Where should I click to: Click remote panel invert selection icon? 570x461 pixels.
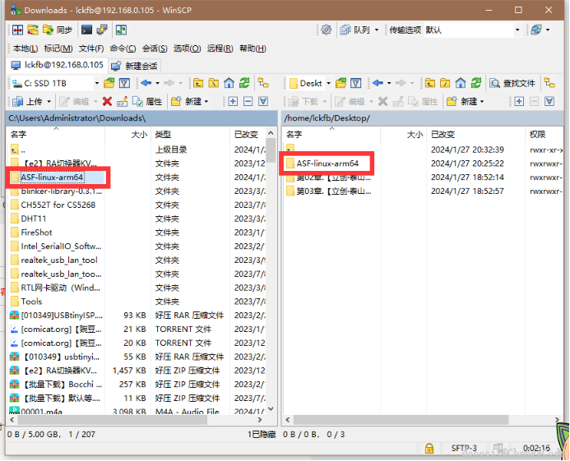(549, 101)
